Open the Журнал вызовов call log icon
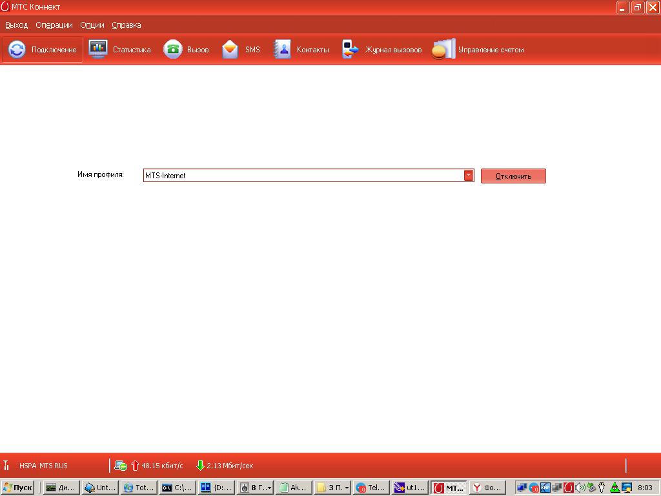 (x=350, y=49)
